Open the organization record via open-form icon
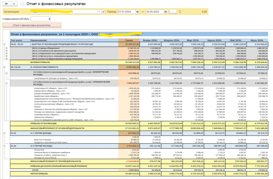 pos(103,12)
